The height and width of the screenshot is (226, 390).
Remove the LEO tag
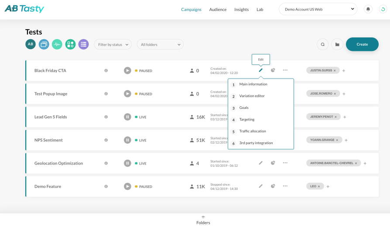point(319,186)
